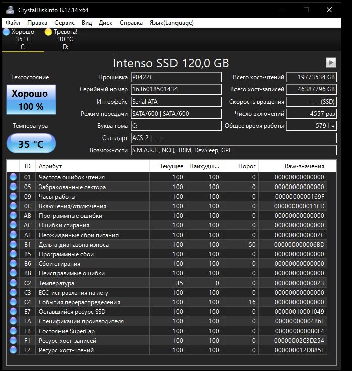
Task: Click Всего хост-чтений value 19773534 GB
Action: (x=312, y=77)
